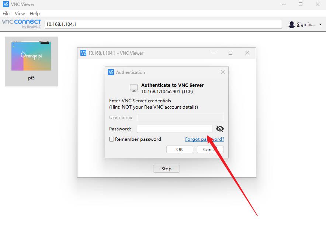326x232 pixels.
Task: Click the Password input field
Action: [175, 129]
